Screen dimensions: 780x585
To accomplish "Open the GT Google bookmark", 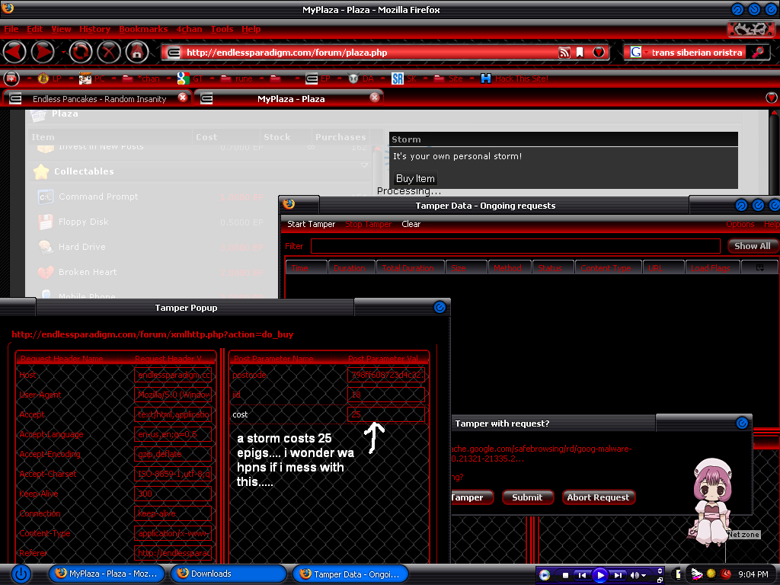I will pyautogui.click(x=190, y=78).
